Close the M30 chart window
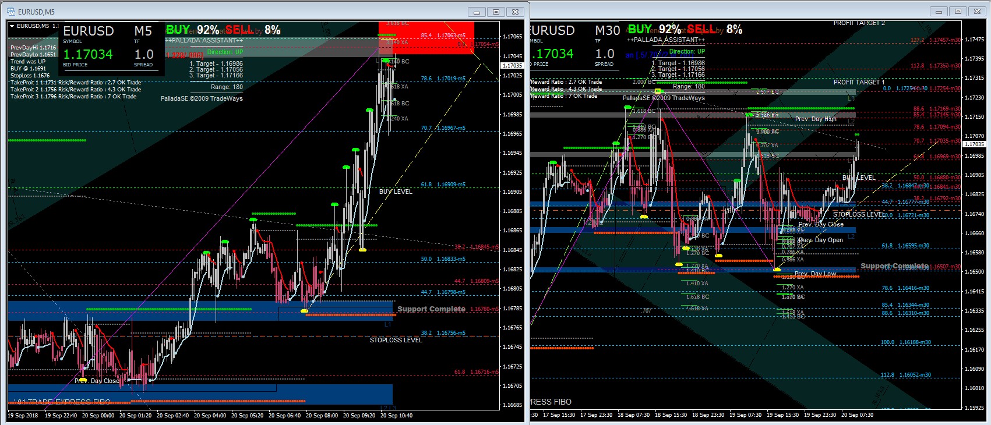 pos(976,11)
